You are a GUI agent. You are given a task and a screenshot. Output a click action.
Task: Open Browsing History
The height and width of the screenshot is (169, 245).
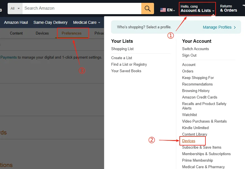click(x=196, y=91)
